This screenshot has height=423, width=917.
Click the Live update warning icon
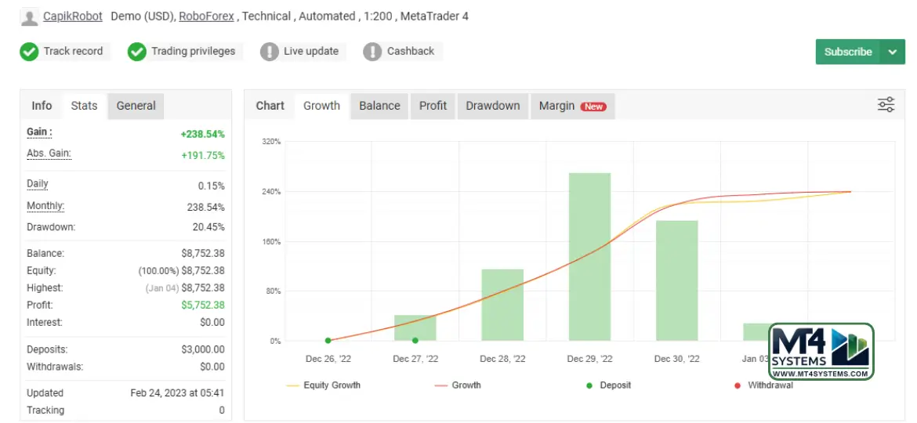[270, 52]
